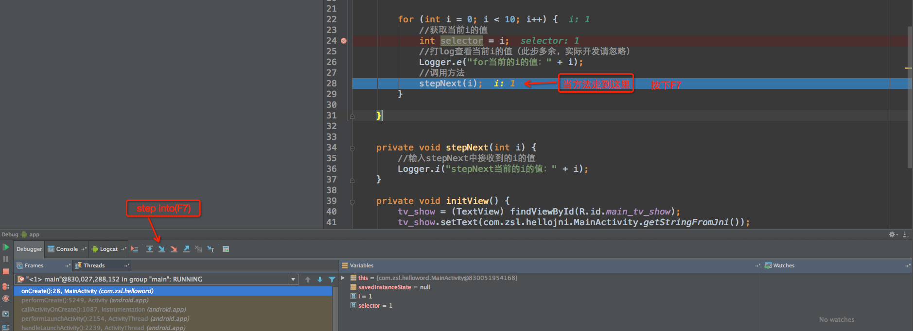Screen dimensions: 913x331
Task: Click the Debug app title label
Action: (20, 234)
